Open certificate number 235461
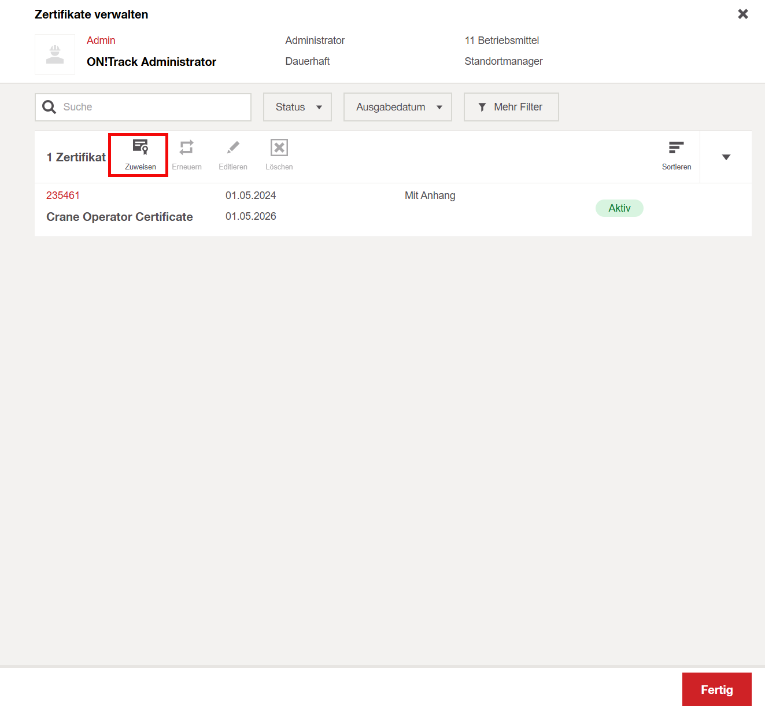Viewport: 765px width, 709px height. pos(63,195)
